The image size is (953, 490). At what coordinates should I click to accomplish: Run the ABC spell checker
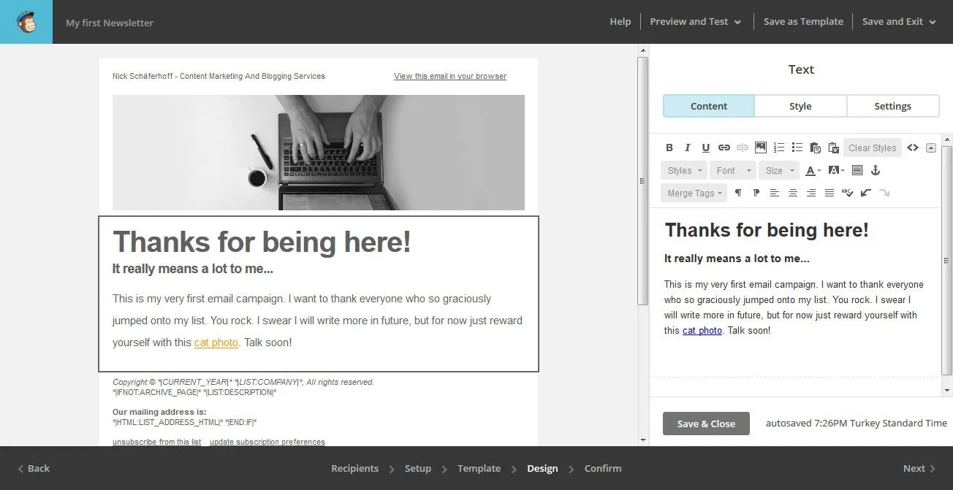(x=848, y=193)
